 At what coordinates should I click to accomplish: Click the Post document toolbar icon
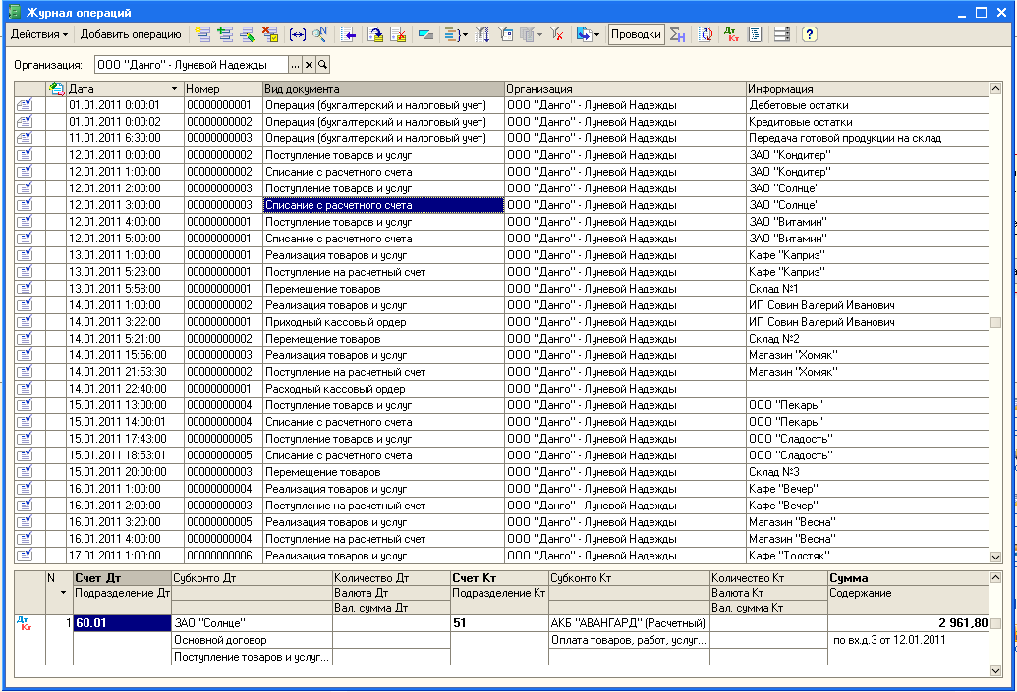coord(375,34)
